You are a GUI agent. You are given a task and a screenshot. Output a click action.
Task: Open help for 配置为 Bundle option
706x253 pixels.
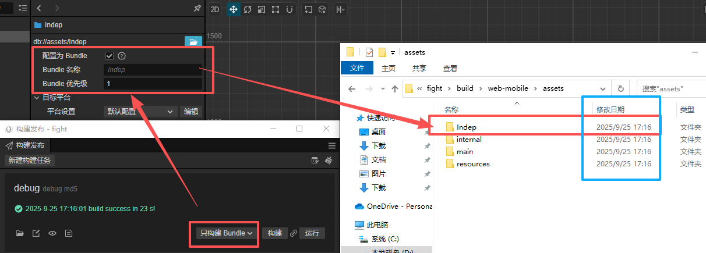point(122,56)
